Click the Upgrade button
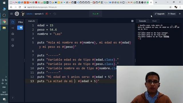The image size is (183, 103). [x=160, y=14]
